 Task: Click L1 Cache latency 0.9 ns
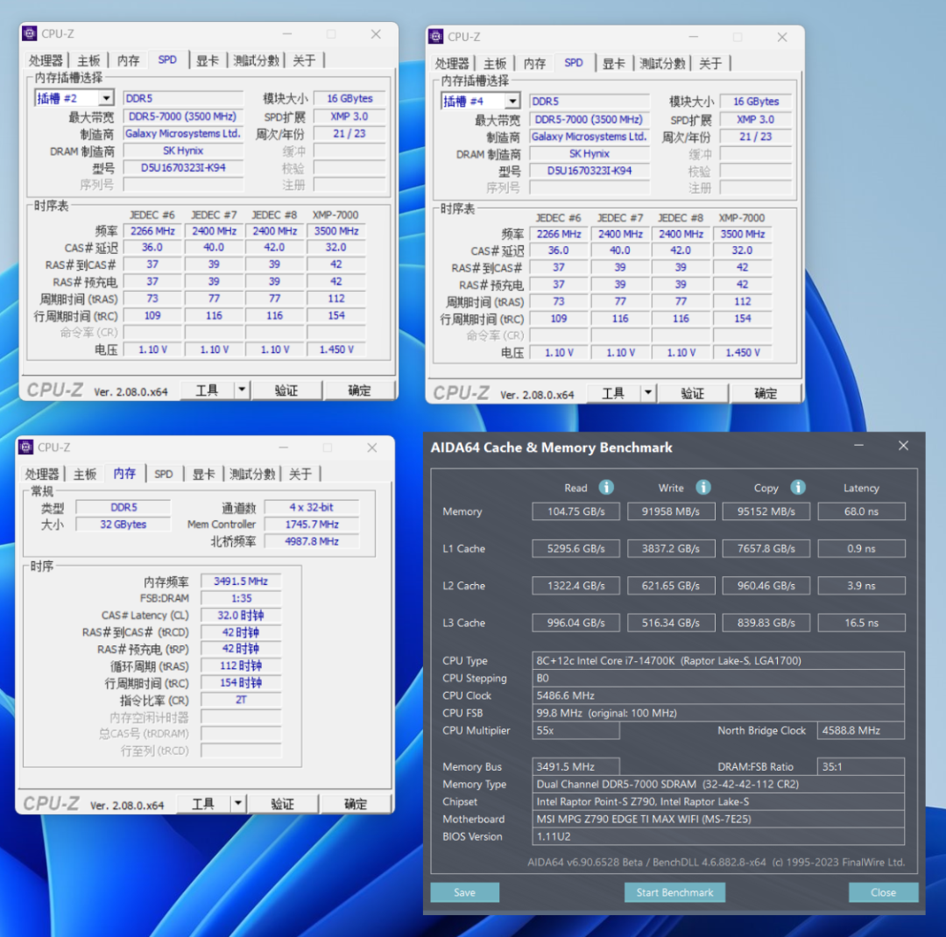tap(861, 548)
